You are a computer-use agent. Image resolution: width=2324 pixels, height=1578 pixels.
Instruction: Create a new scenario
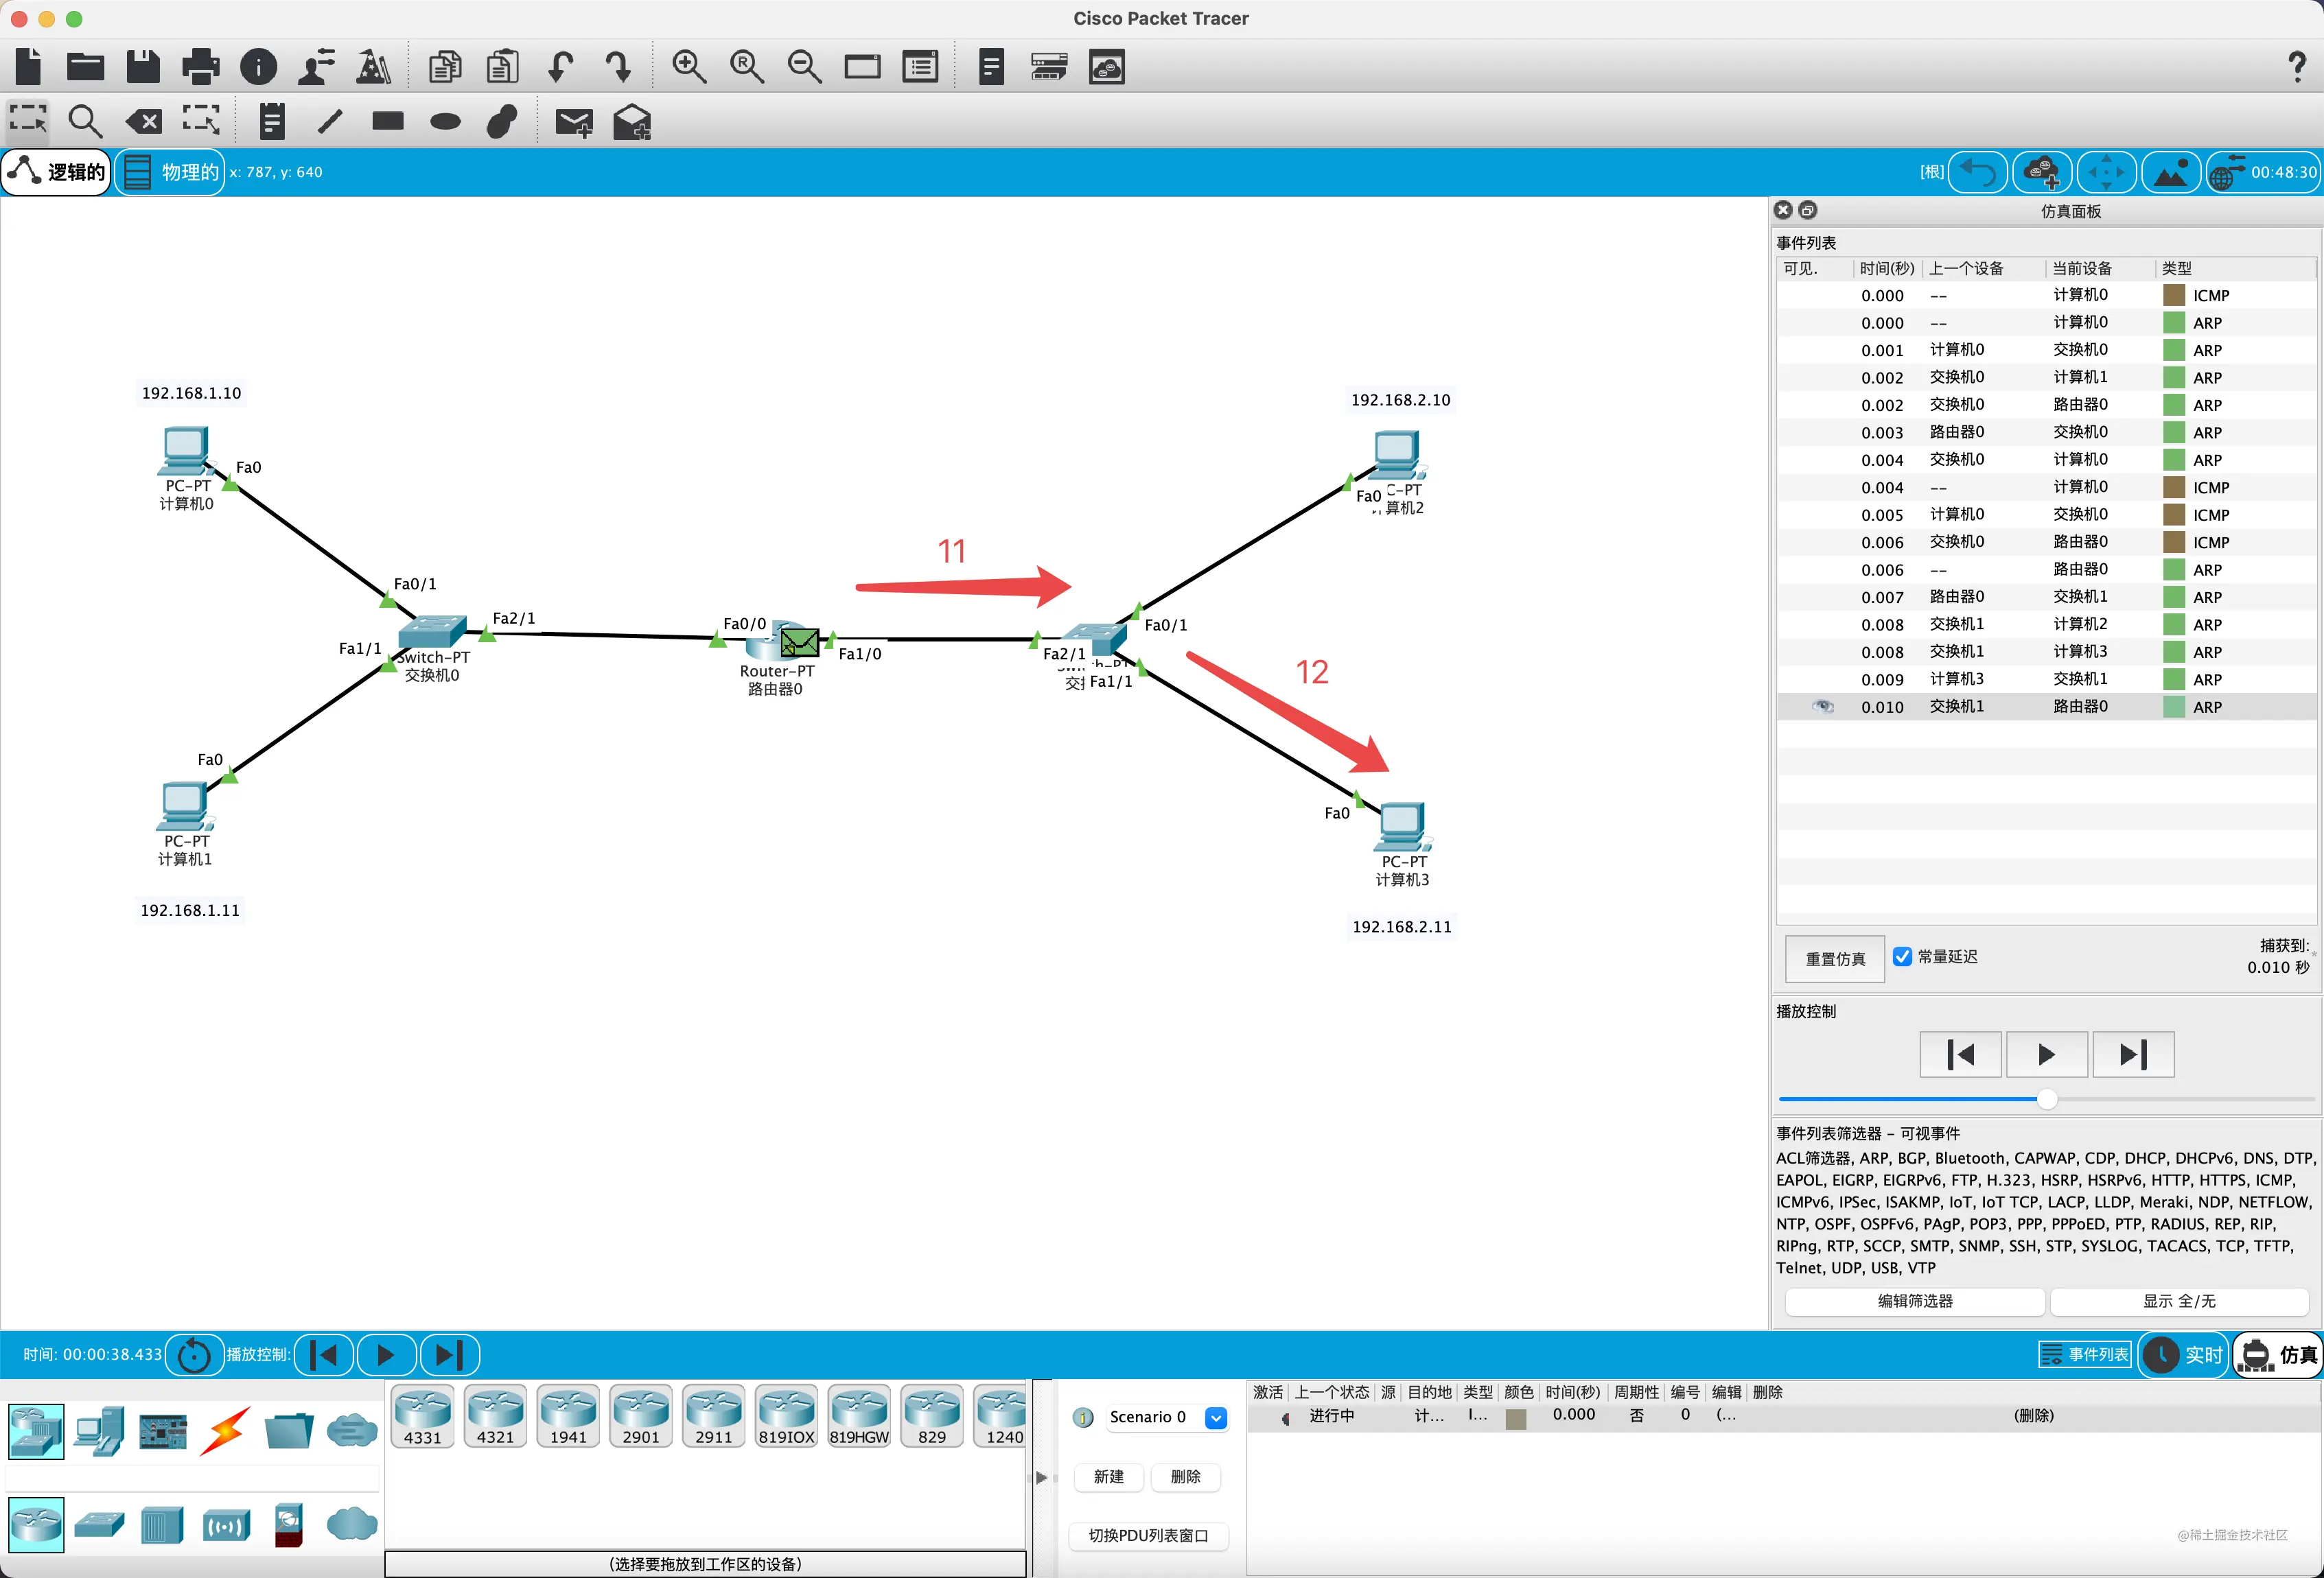(1108, 1476)
